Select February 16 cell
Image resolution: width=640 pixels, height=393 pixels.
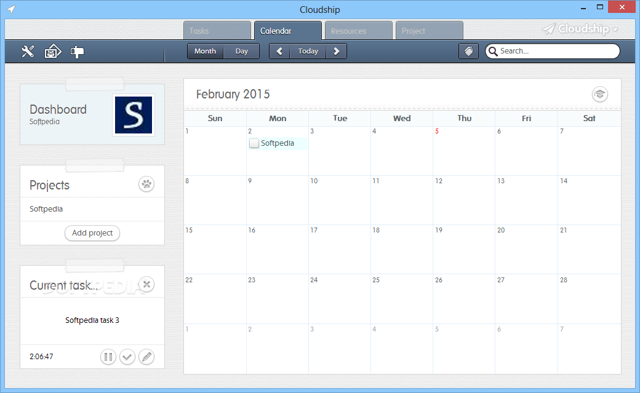tap(278, 249)
